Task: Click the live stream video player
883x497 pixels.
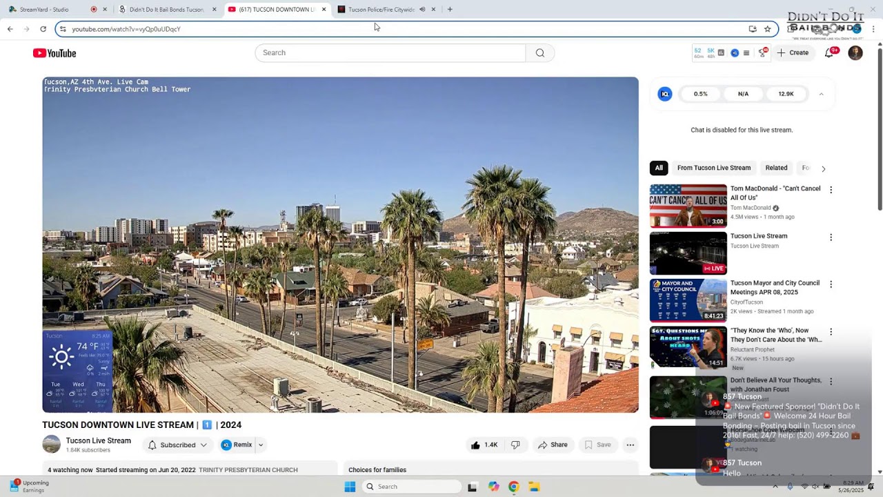Action: point(340,245)
